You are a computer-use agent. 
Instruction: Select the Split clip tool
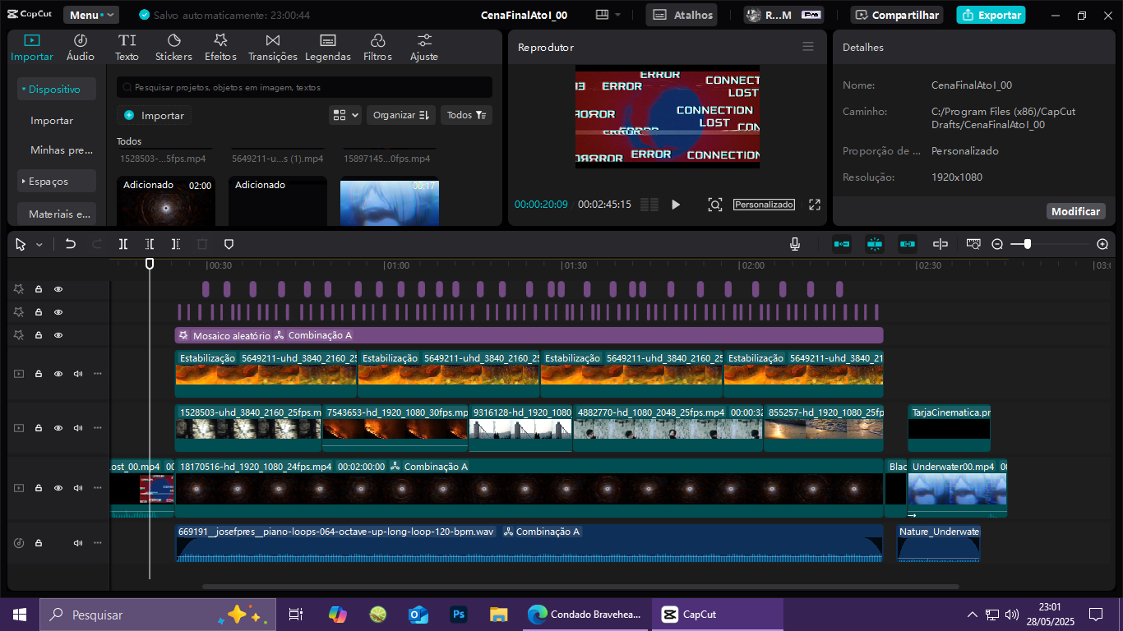point(122,244)
